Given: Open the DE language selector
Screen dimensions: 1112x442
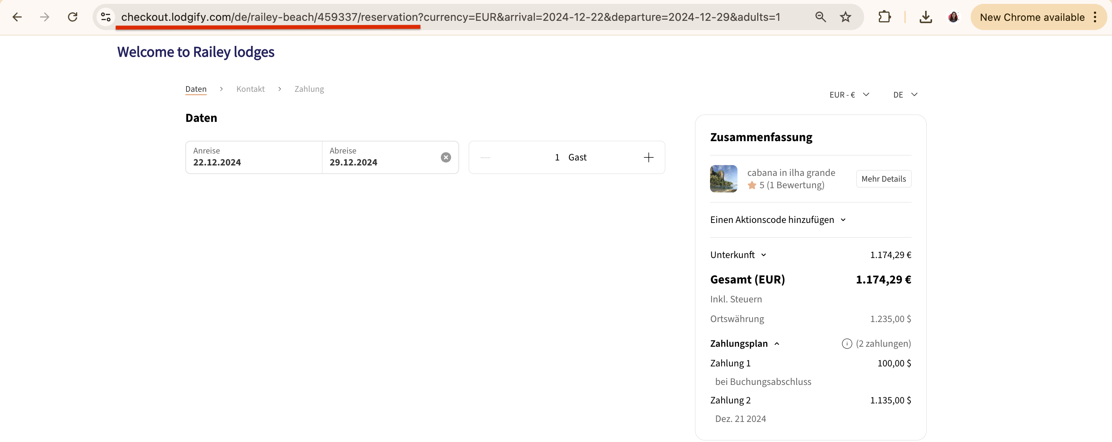Looking at the screenshot, I should [904, 94].
